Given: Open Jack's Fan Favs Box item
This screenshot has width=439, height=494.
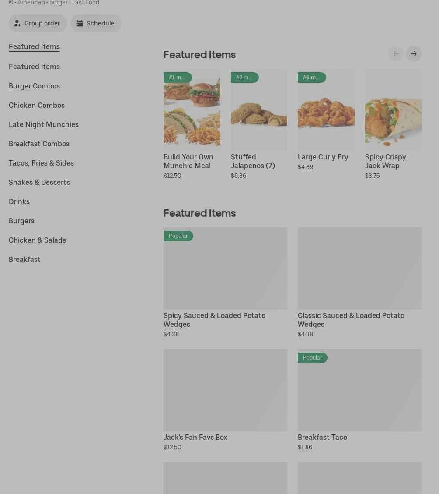Looking at the screenshot, I should (225, 390).
